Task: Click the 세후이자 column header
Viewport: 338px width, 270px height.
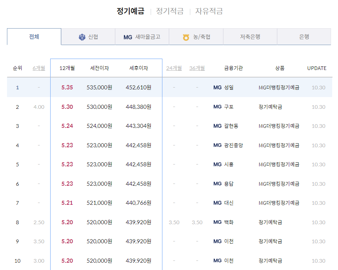Action: click(x=139, y=68)
